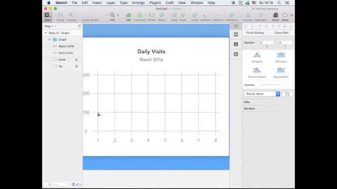Open the Apple menu
The height and width of the screenshot is (189, 337).
point(49,3)
